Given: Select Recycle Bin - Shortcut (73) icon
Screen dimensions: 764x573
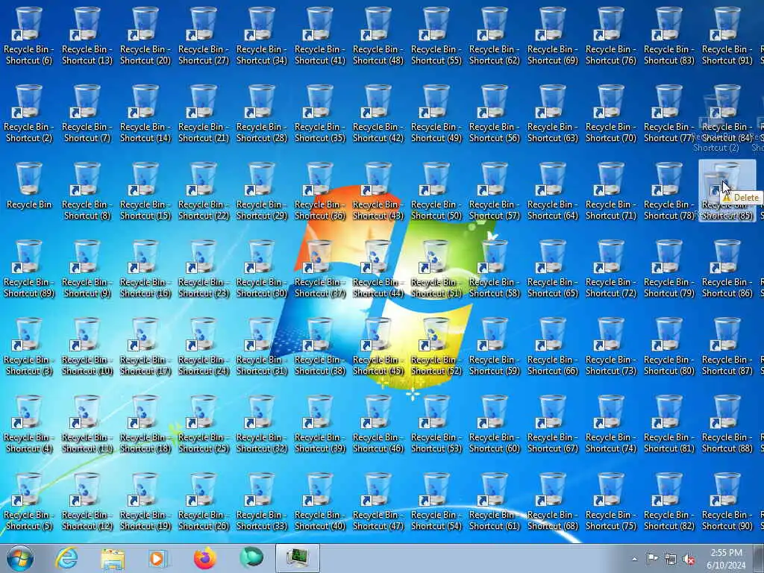Looking at the screenshot, I should [x=610, y=347].
